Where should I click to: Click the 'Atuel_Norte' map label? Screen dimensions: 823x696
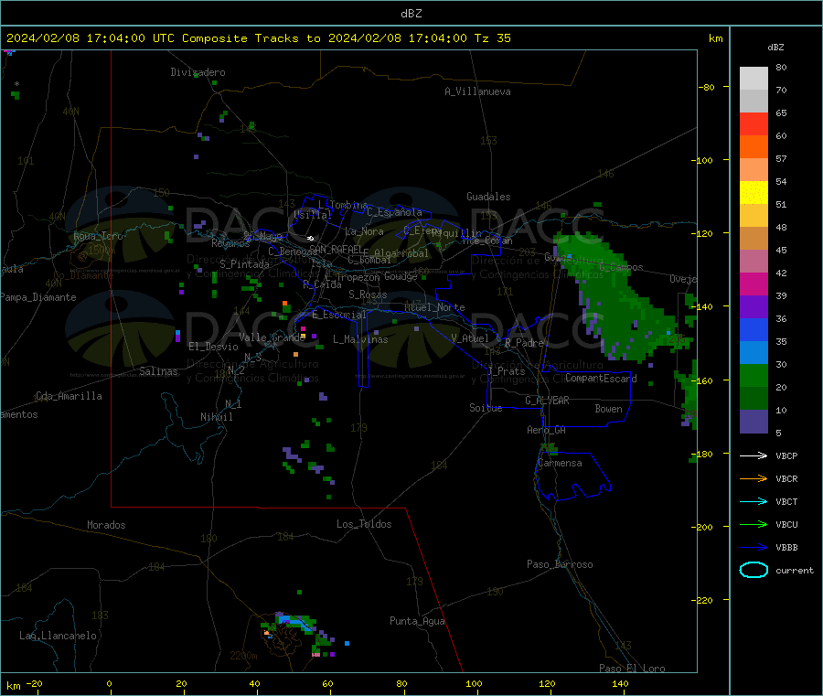(434, 307)
